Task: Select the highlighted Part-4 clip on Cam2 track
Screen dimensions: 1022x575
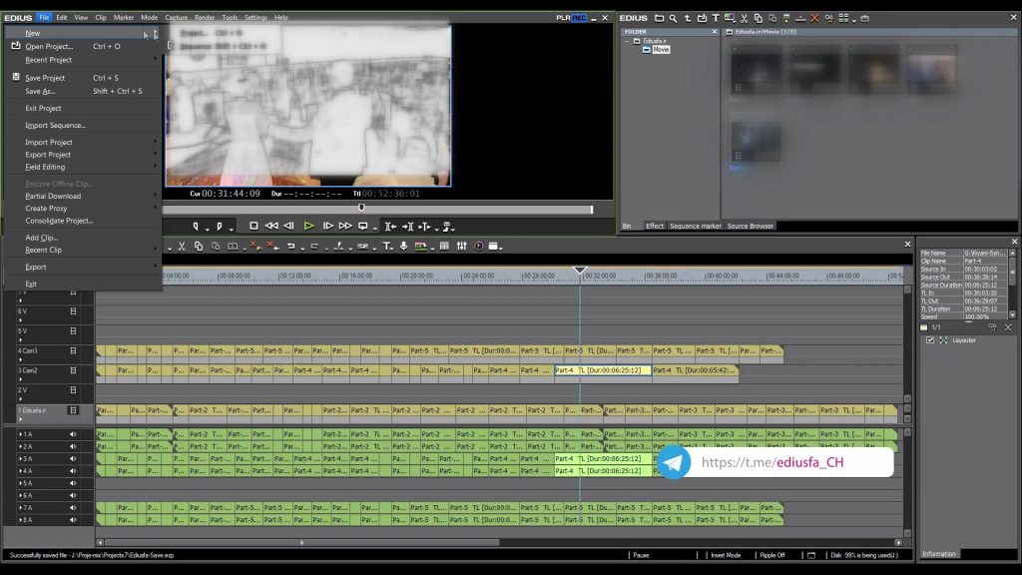Action: [603, 370]
